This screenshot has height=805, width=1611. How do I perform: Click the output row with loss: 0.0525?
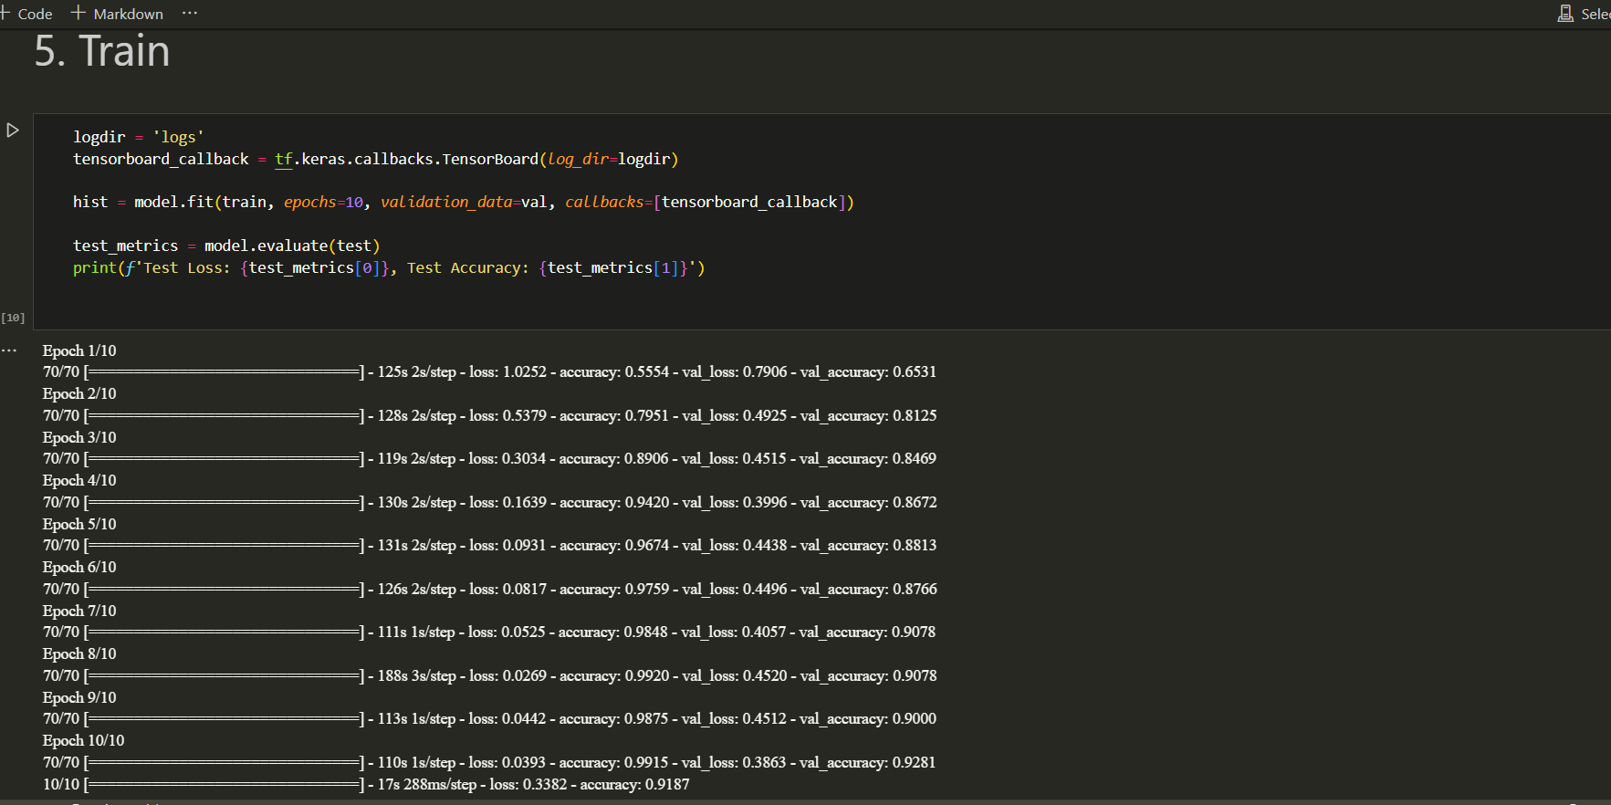coord(489,632)
